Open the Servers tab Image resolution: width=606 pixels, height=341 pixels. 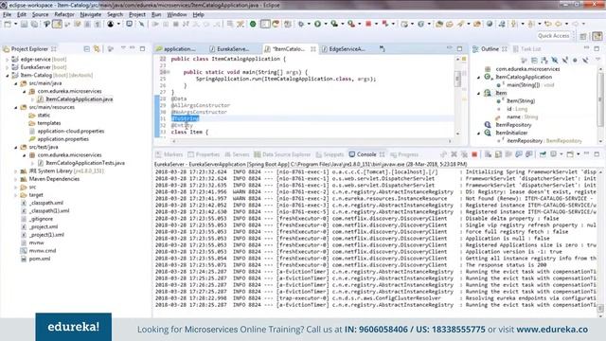tap(237, 154)
